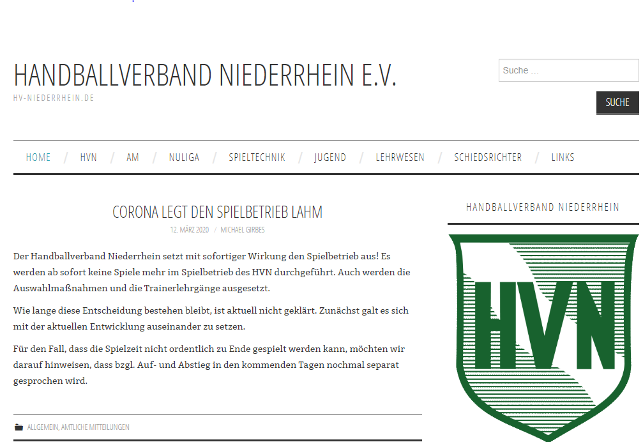
Task: Open the Jugend menu item
Action: tap(330, 158)
